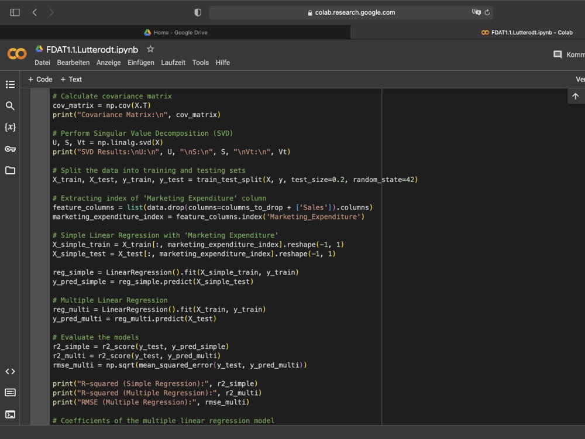
Task: Click the print 'Covariance Matrix' line
Action: pos(136,115)
